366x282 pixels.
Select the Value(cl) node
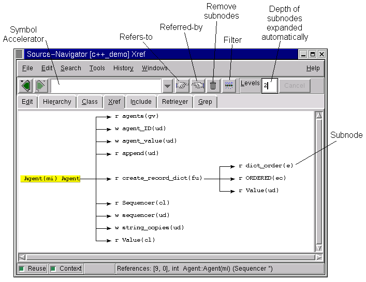coord(135,240)
